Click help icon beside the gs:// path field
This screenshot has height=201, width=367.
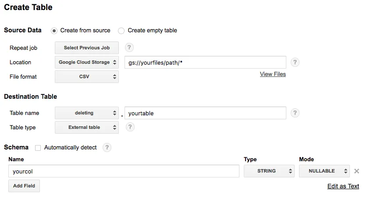[x=295, y=62]
